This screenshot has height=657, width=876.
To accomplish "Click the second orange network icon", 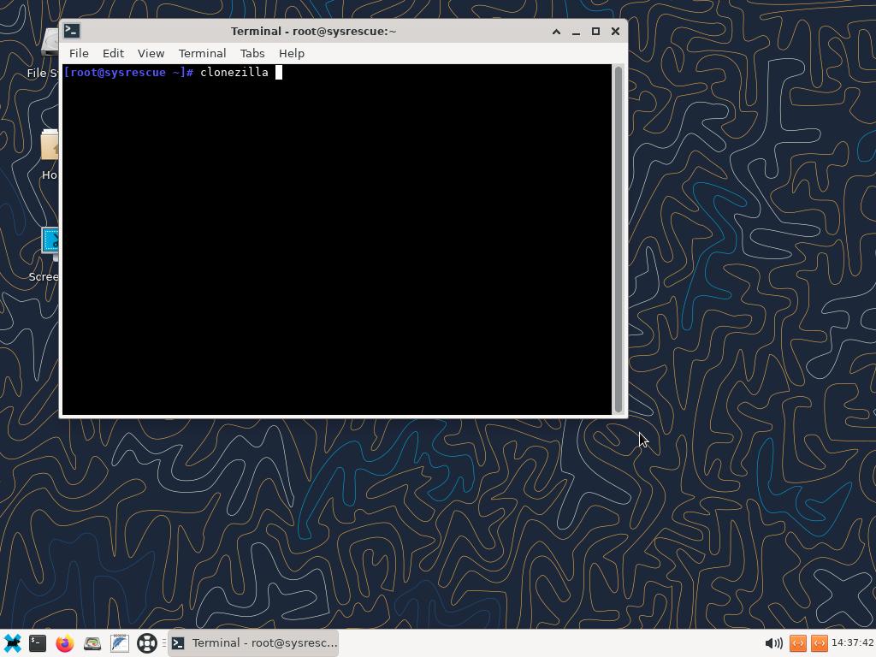I will (819, 642).
